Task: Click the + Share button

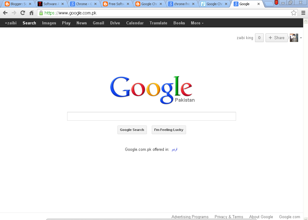Action: [277, 38]
